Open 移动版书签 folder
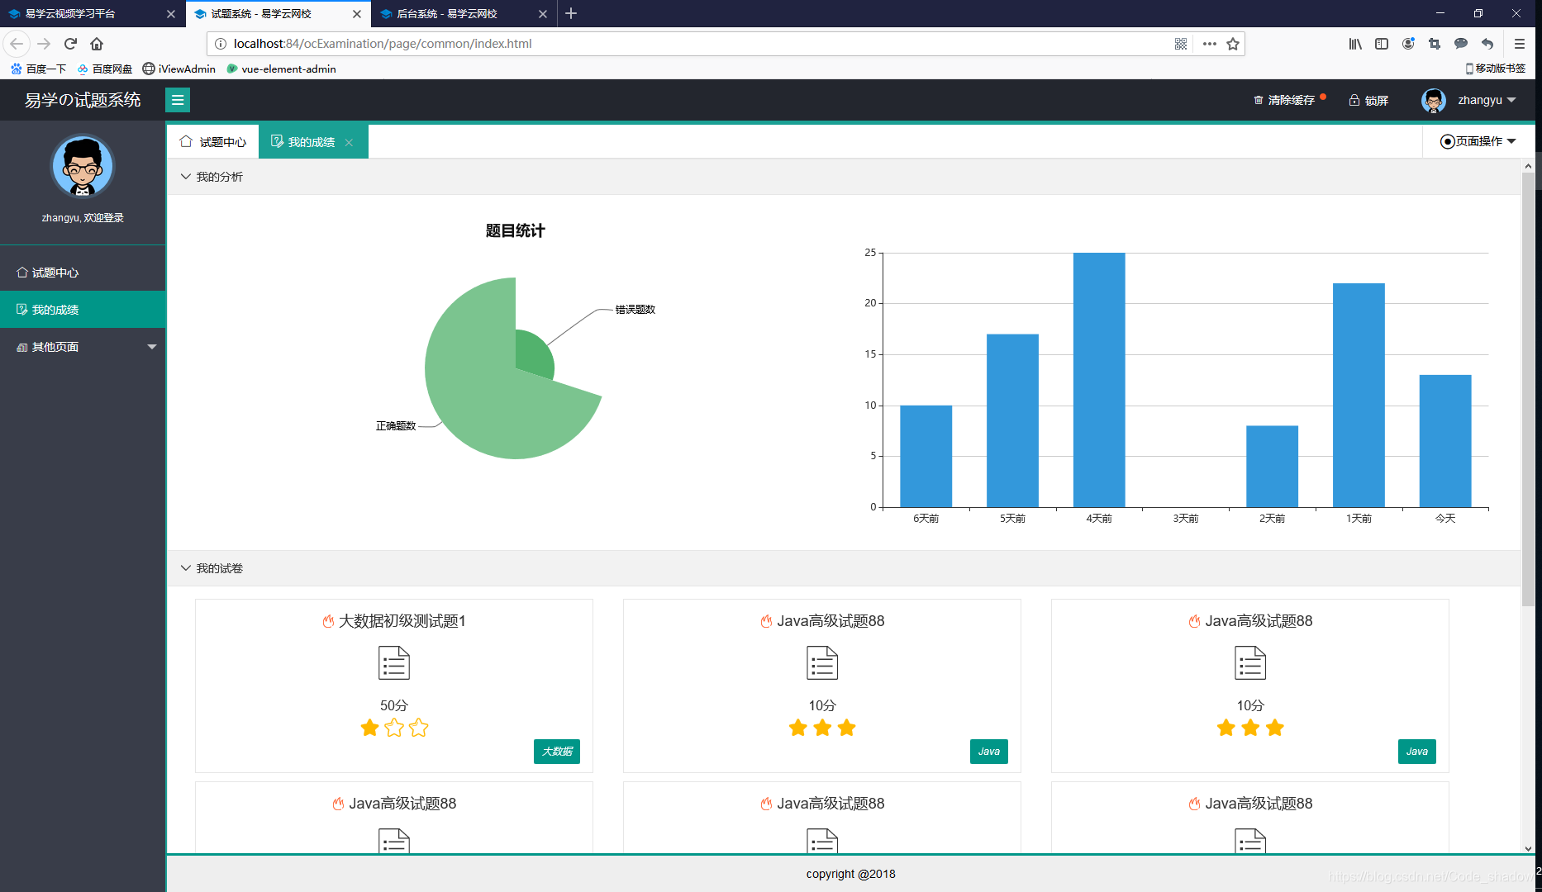Image resolution: width=1542 pixels, height=892 pixels. tap(1495, 69)
